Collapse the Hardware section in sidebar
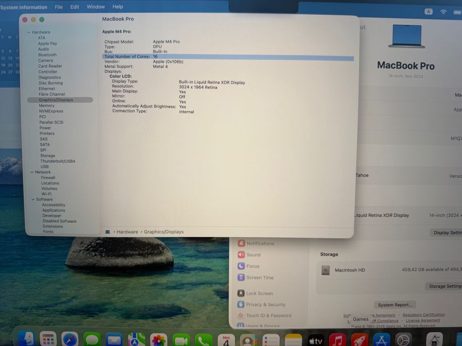Screen dimensions: 462x346 (29, 32)
